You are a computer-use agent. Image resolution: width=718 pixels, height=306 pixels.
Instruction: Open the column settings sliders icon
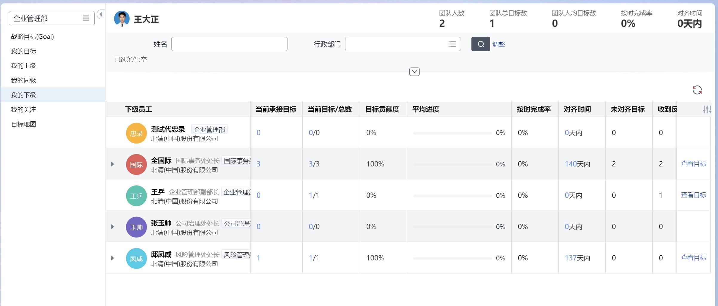coord(707,109)
